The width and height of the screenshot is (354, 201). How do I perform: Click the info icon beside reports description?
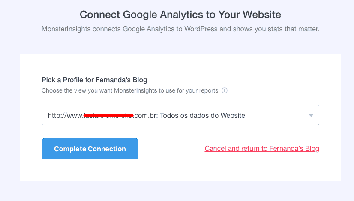click(x=225, y=90)
